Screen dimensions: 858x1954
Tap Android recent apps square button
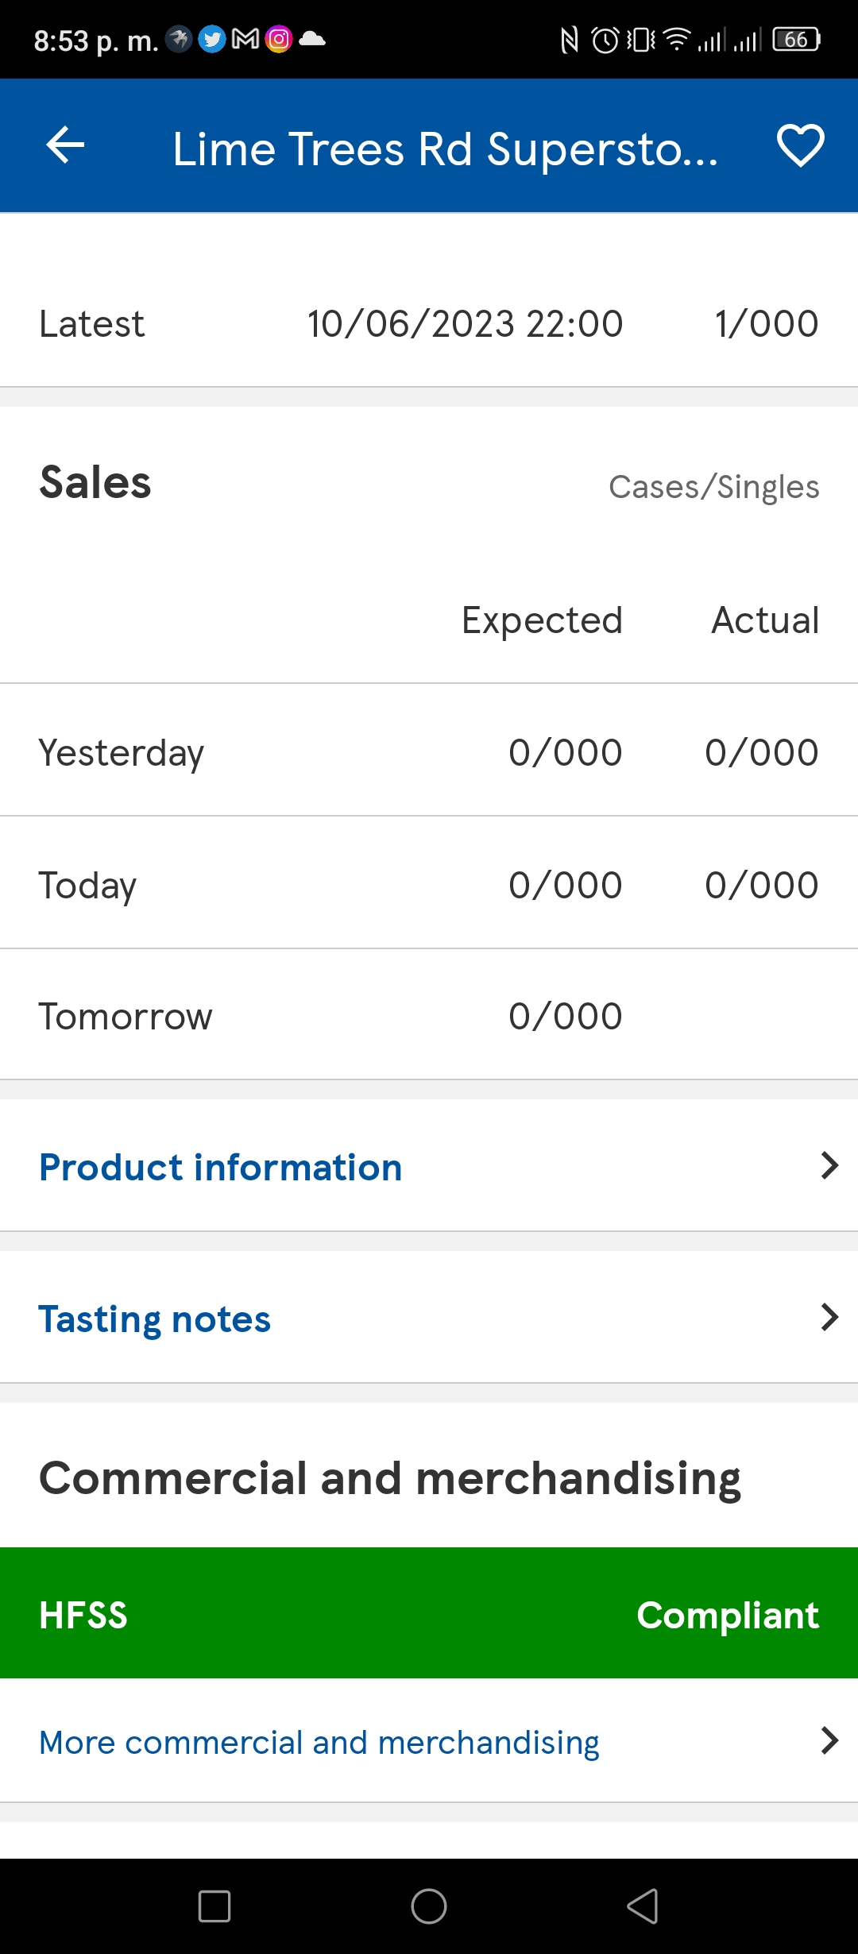(214, 1906)
